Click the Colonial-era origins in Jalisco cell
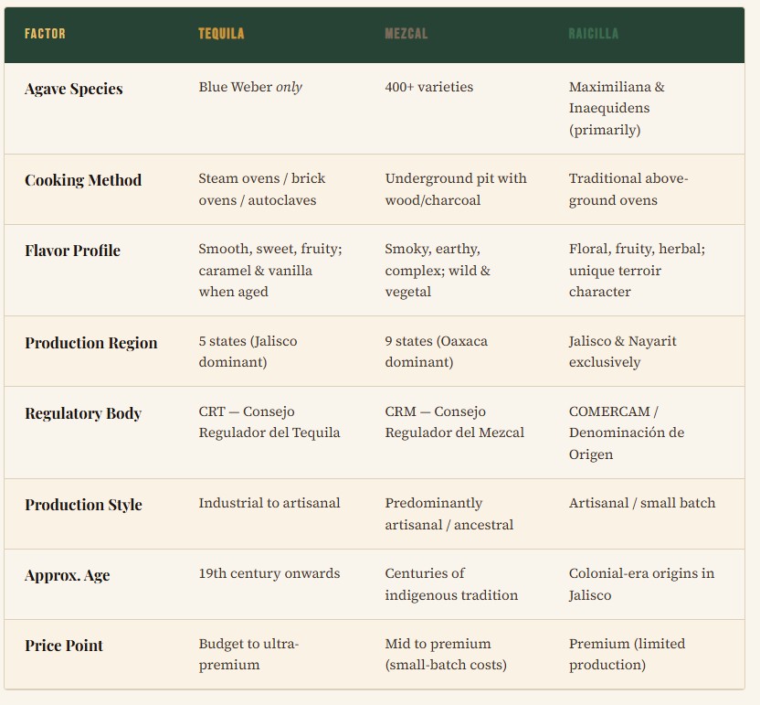 pyautogui.click(x=641, y=584)
